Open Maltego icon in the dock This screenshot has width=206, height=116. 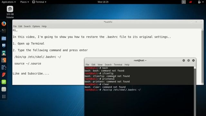pyautogui.click(x=4, y=67)
